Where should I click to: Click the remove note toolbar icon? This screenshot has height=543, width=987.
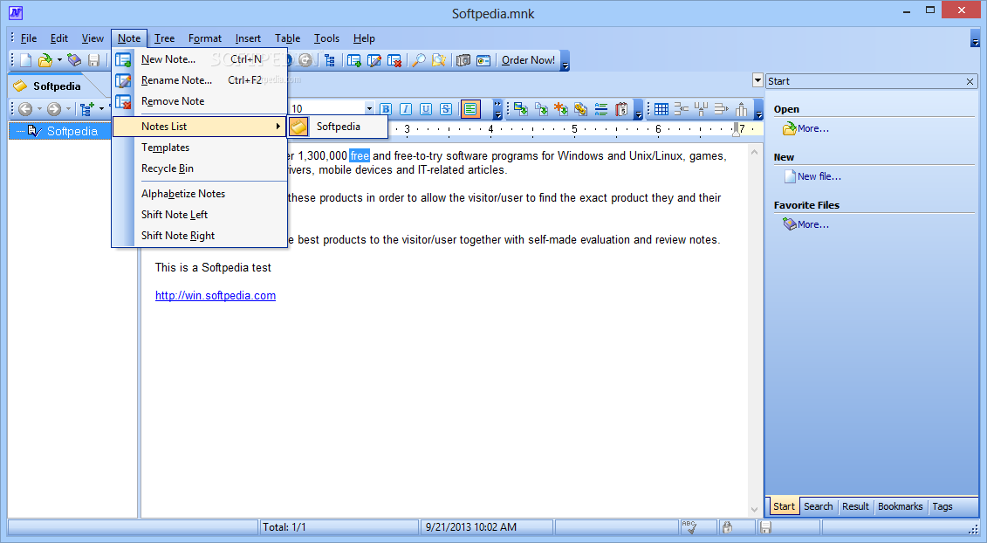tap(394, 60)
